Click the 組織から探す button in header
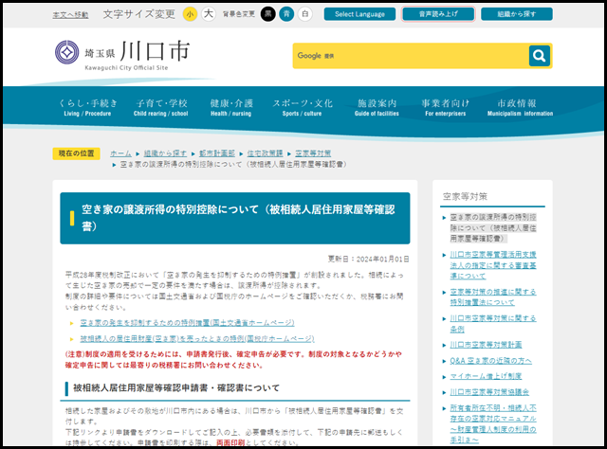This screenshot has height=449, width=607. tap(517, 14)
